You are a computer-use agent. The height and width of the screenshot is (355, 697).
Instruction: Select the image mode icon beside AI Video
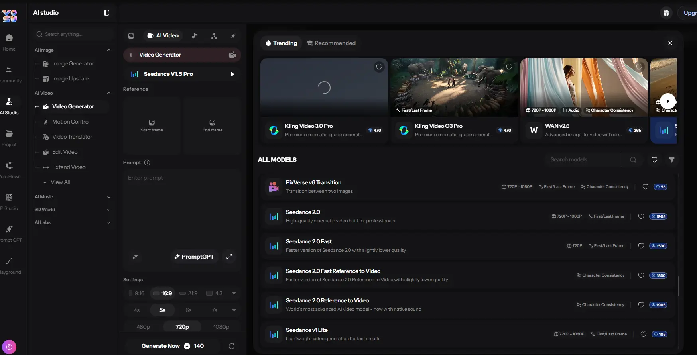[x=131, y=36]
